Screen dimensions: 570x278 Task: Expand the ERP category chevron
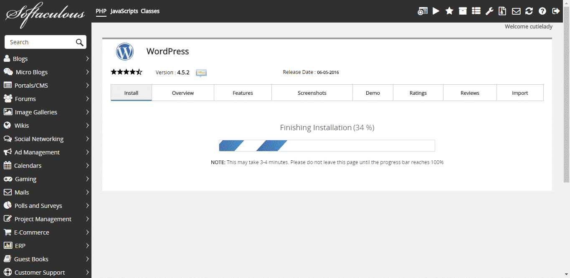(87, 245)
